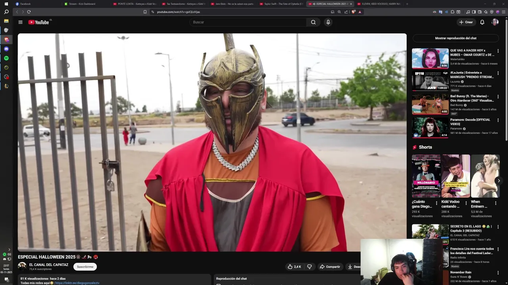
Task: Open LaJunta Markush interview thumbnail
Action: tap(430, 81)
